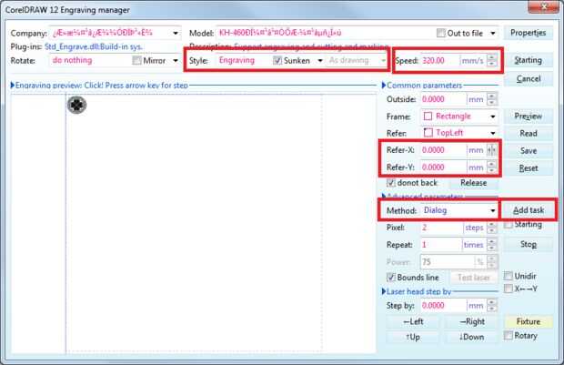Click the Repeat times field

(440, 245)
